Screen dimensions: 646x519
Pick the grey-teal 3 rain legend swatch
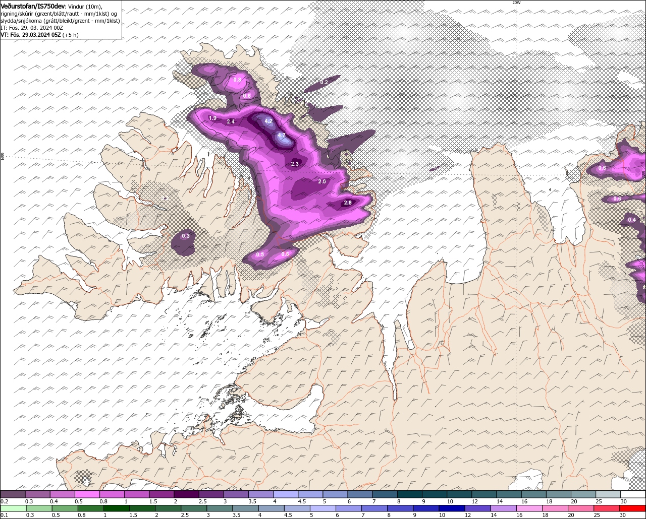[x=220, y=508]
